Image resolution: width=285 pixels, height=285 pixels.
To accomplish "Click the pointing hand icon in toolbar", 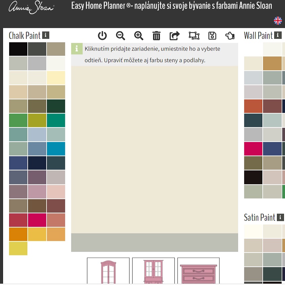I will 230,35.
